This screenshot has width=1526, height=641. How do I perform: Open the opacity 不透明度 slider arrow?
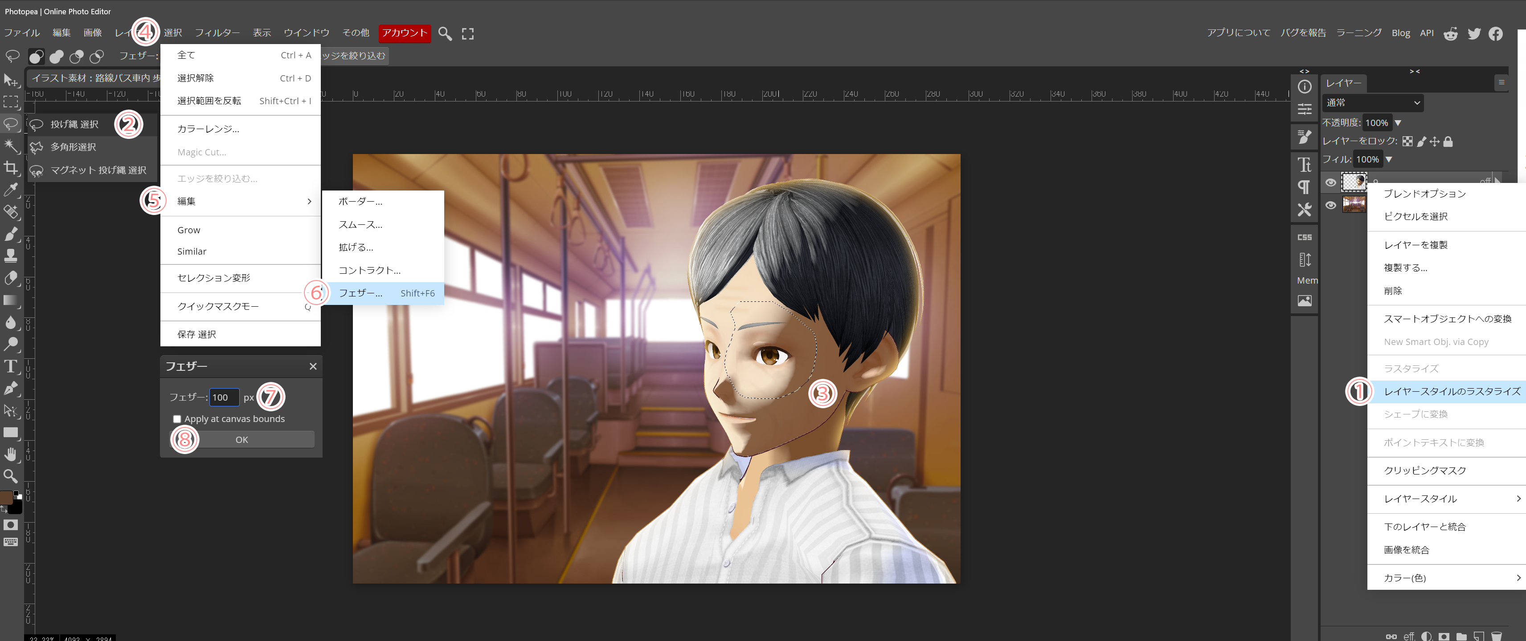pyautogui.click(x=1398, y=123)
